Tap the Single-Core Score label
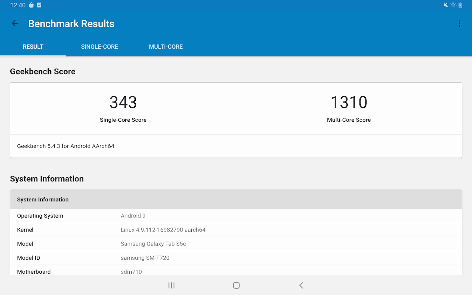 [x=123, y=120]
